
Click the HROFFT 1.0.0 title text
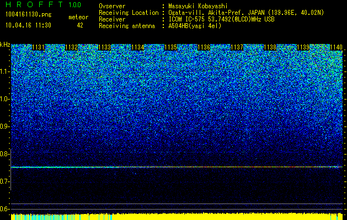coord(44,4)
